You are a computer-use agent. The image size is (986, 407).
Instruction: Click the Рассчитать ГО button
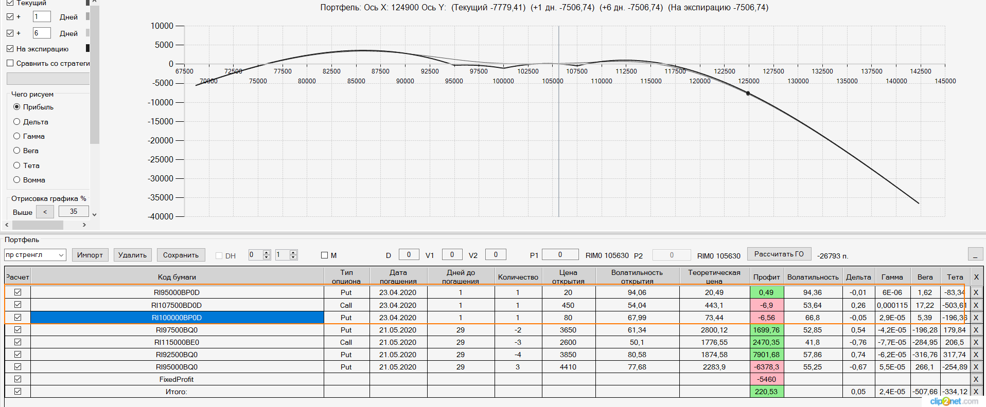pyautogui.click(x=779, y=254)
